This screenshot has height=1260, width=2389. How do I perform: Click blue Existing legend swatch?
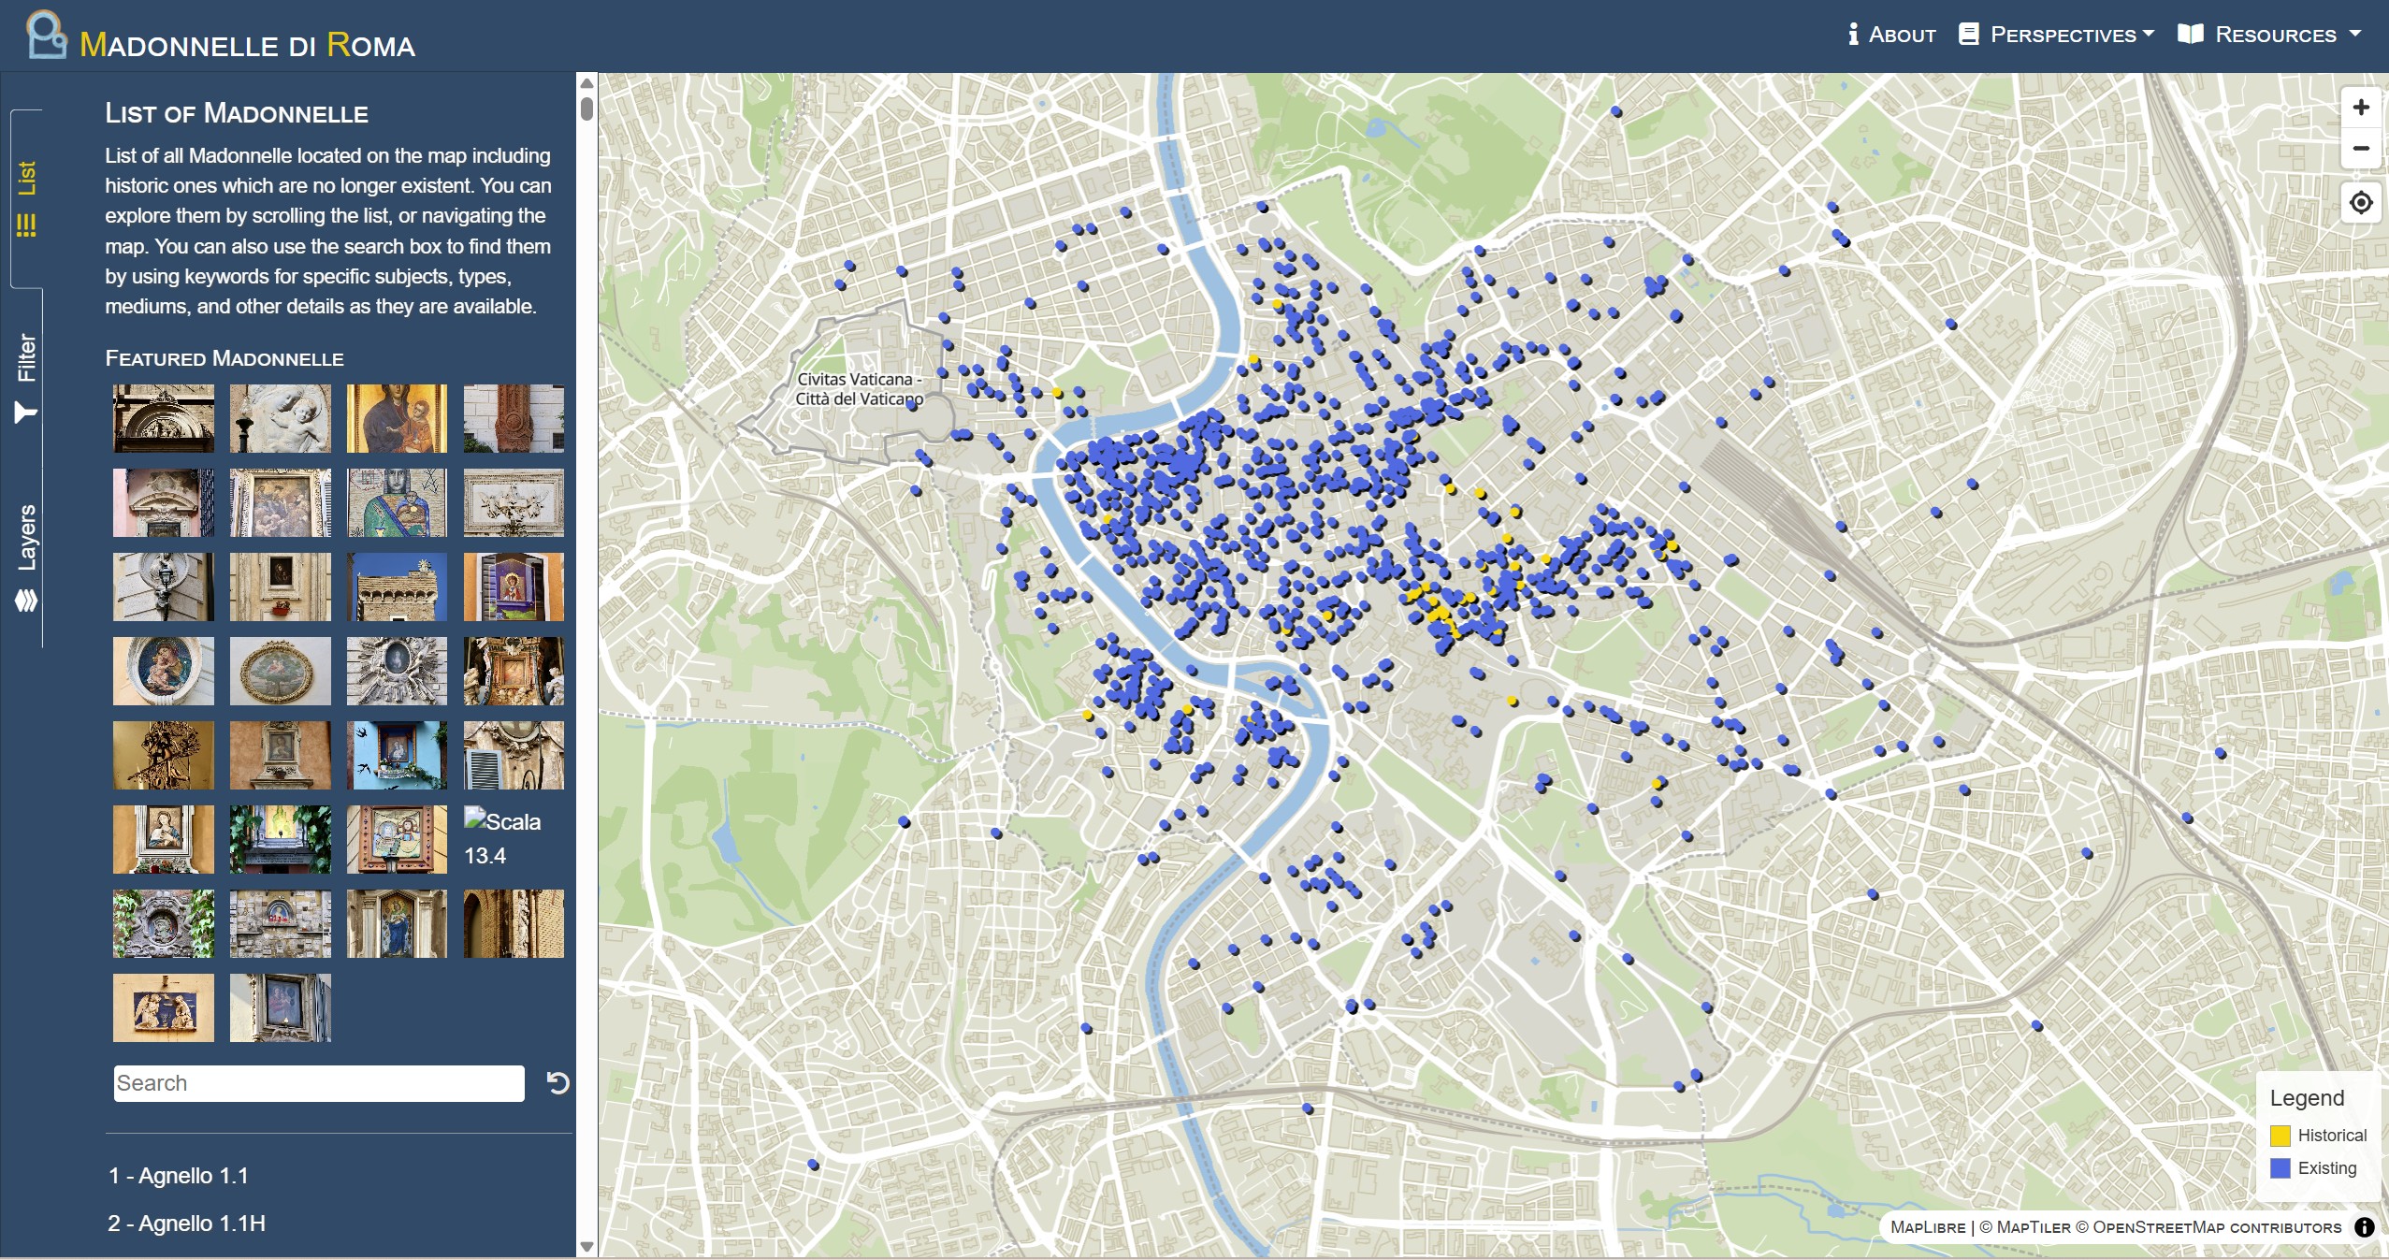pyautogui.click(x=2280, y=1168)
